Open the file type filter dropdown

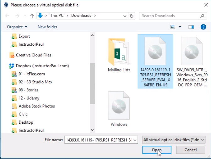coord(173,140)
